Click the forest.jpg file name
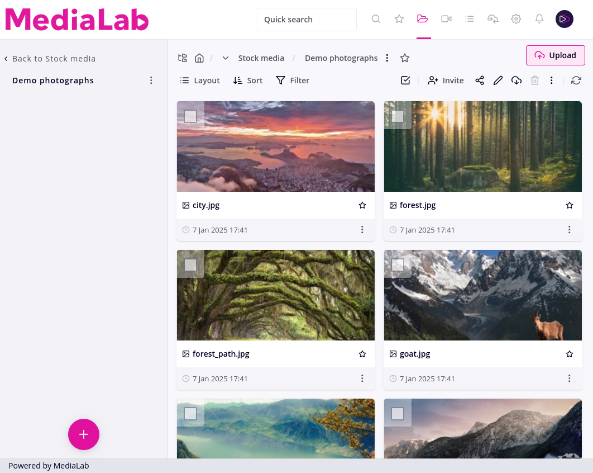 418,205
